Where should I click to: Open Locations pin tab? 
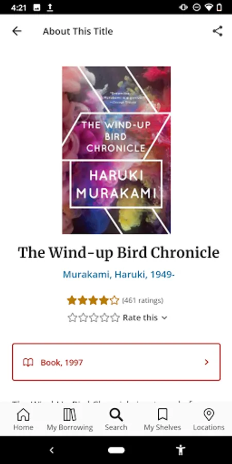209,415
